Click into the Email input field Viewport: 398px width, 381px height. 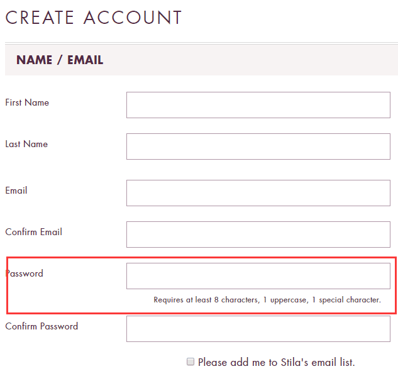258,193
